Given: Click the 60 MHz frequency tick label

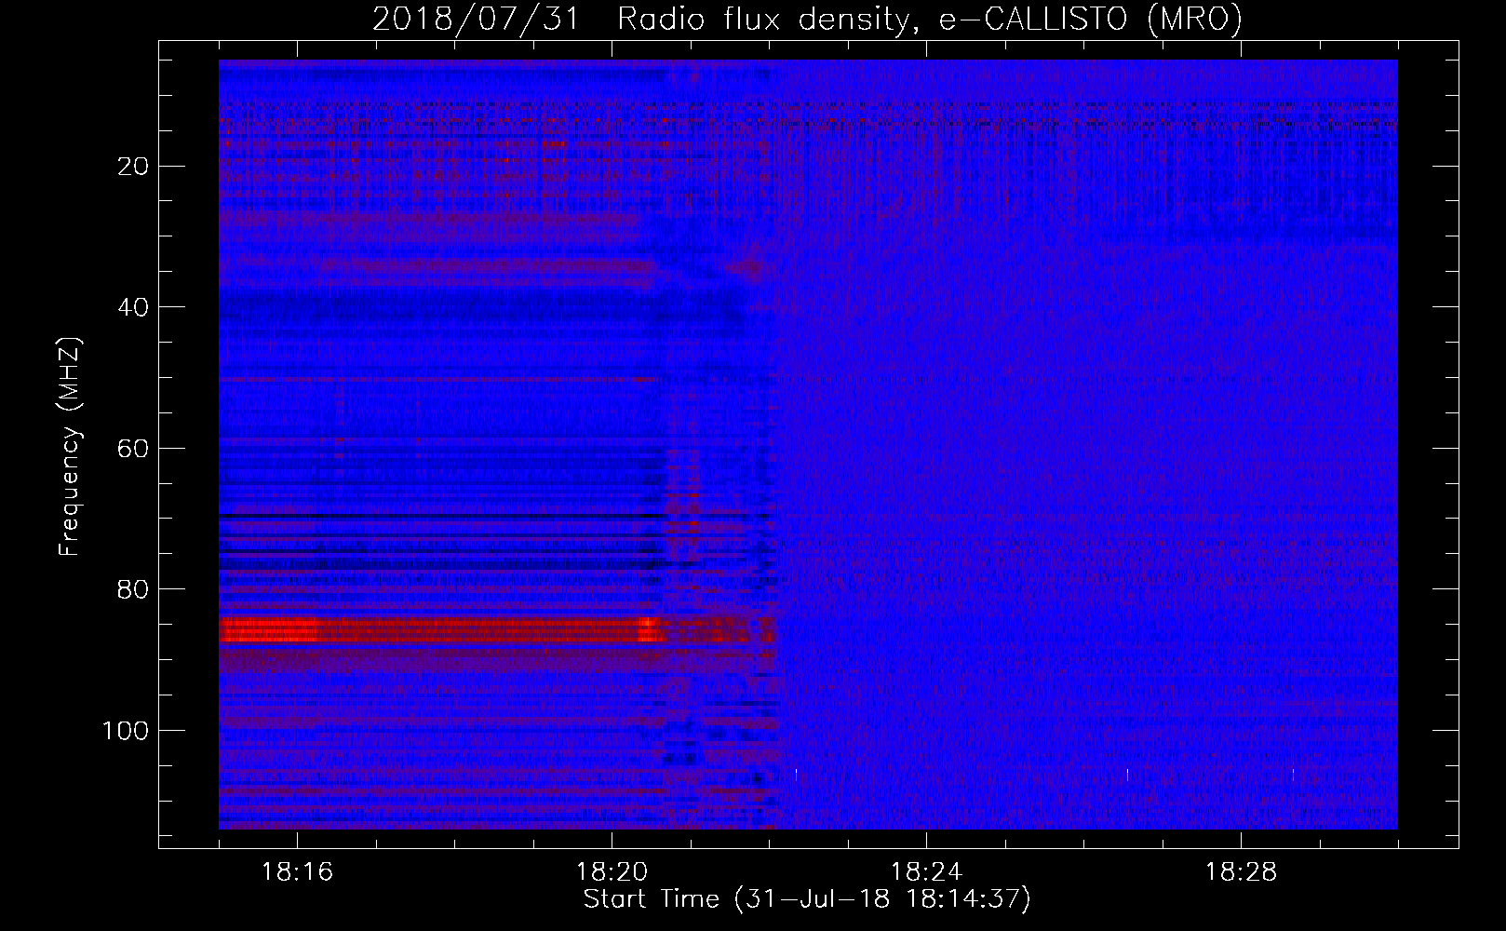Looking at the screenshot, I should 133,449.
